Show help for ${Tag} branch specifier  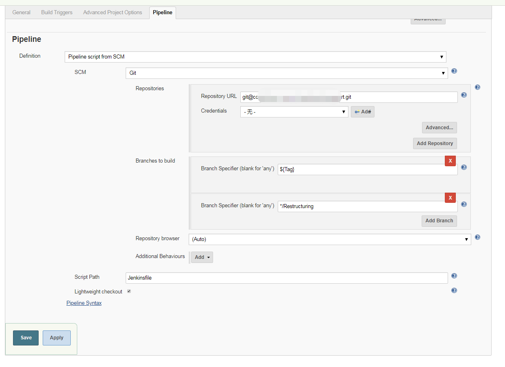[464, 167]
